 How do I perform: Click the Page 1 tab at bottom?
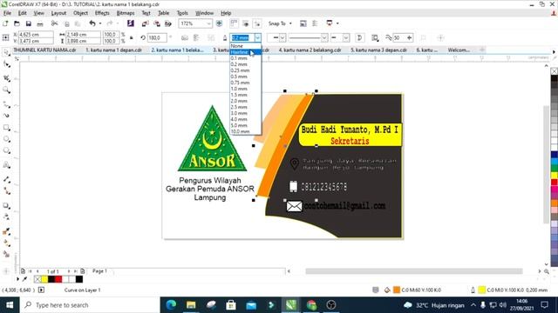[x=99, y=271]
